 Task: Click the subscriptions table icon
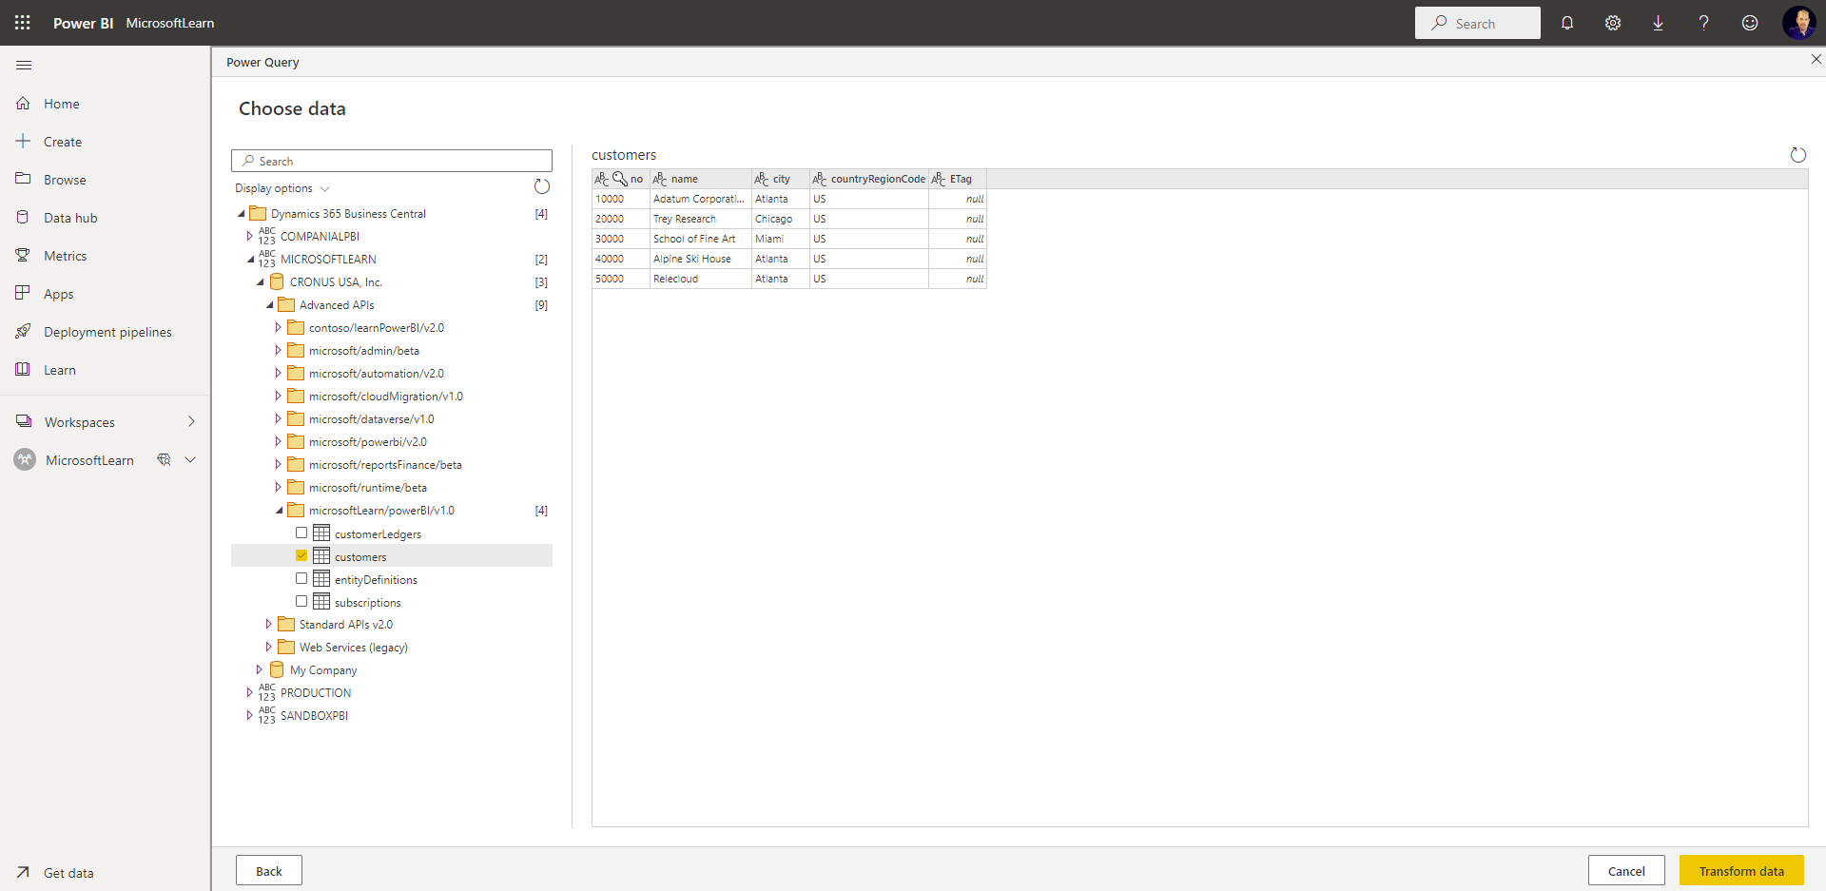321,602
